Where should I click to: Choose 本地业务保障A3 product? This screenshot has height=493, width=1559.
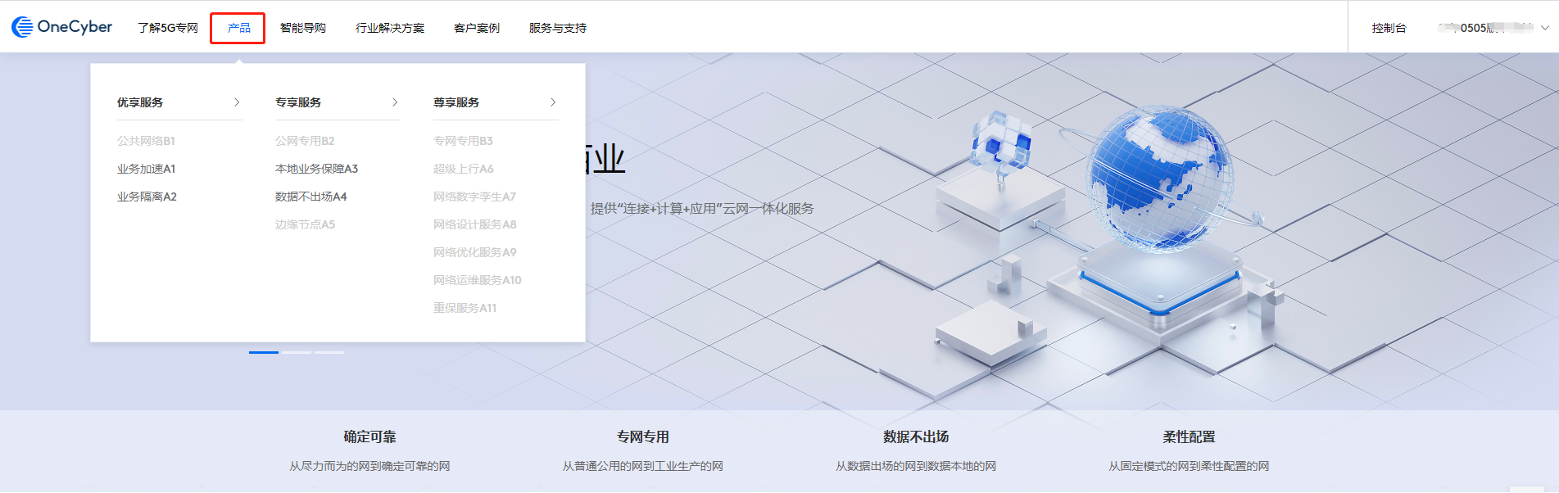[317, 169]
